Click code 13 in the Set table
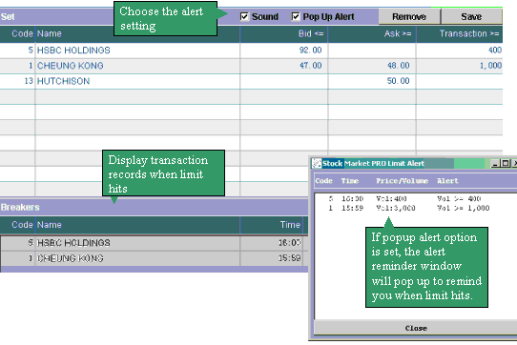The height and width of the screenshot is (345, 517). [x=29, y=81]
